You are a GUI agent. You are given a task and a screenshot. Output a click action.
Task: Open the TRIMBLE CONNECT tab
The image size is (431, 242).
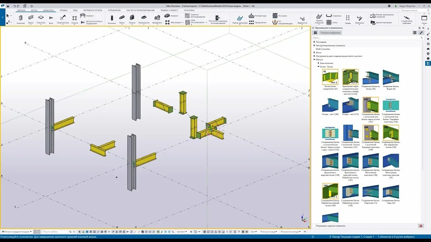tap(169, 10)
